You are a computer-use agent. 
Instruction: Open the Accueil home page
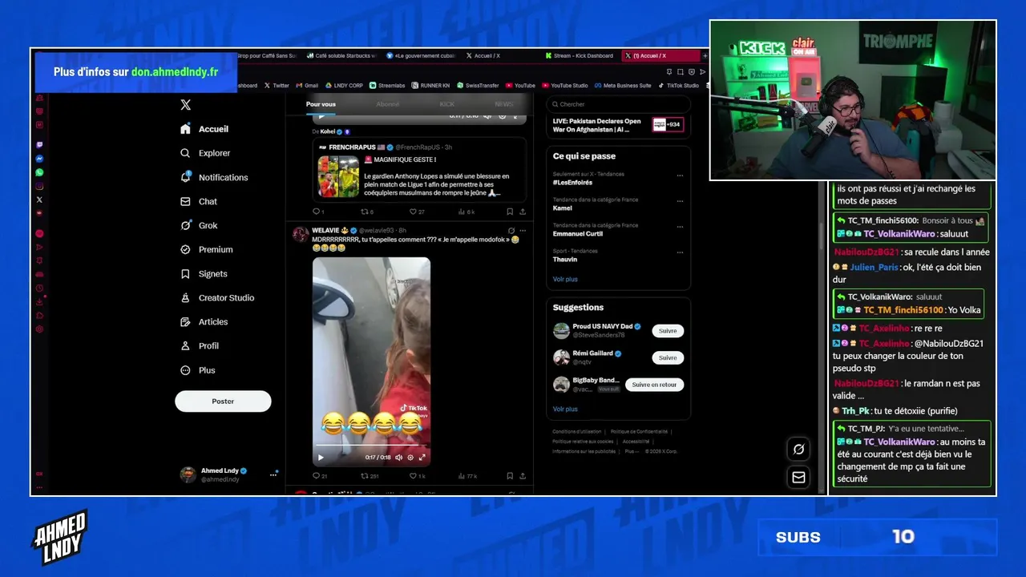tap(205, 129)
